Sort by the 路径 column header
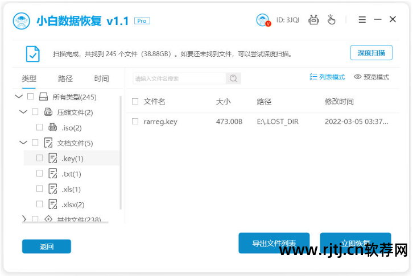Screen dimensions: 413x276 pyautogui.click(x=264, y=102)
